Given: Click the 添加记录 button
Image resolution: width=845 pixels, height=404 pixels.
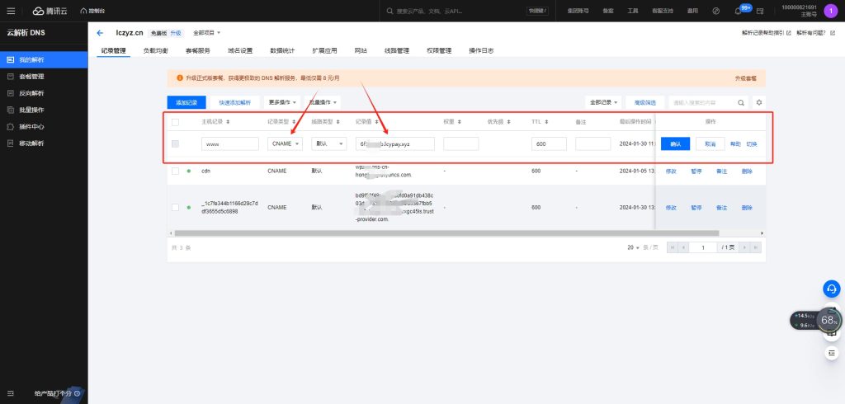Looking at the screenshot, I should [x=186, y=102].
